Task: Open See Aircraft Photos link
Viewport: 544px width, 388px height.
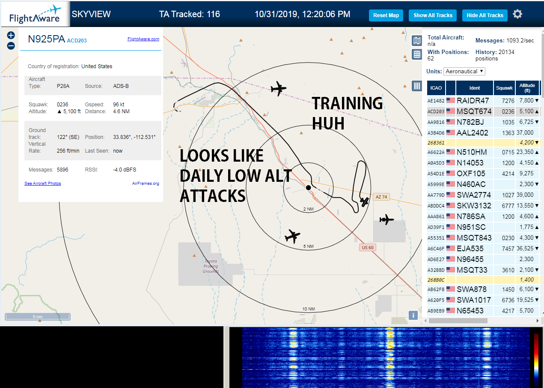Action: (x=43, y=183)
